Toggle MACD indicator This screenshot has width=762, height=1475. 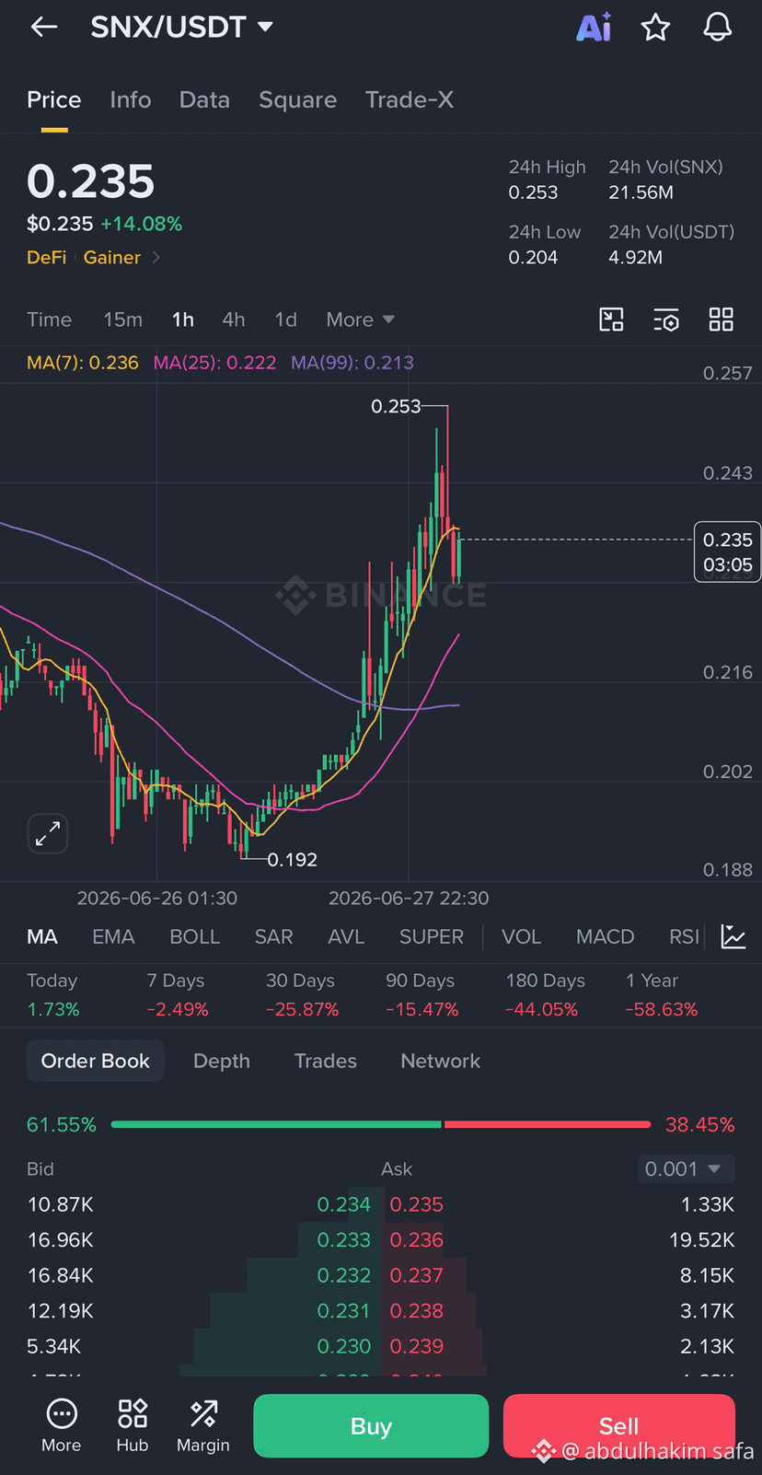606,936
